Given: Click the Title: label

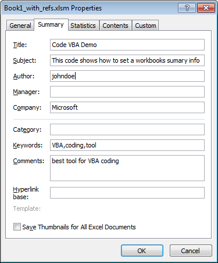Looking at the screenshot, I should tap(20, 45).
